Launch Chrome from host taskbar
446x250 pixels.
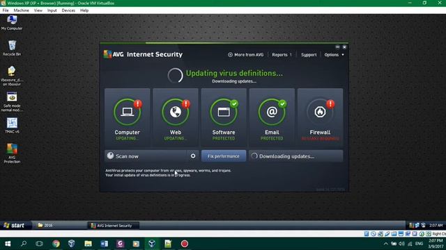click(56, 244)
